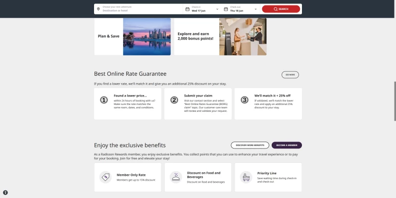The height and width of the screenshot is (198, 396).
Task: Click the step 1 circled number icon
Action: point(104,100)
